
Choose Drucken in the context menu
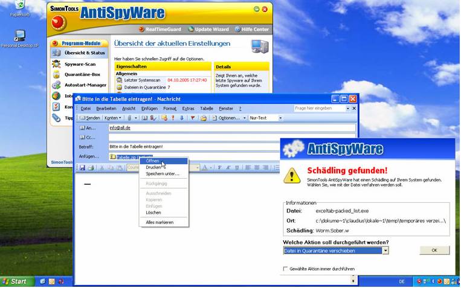[164, 167]
